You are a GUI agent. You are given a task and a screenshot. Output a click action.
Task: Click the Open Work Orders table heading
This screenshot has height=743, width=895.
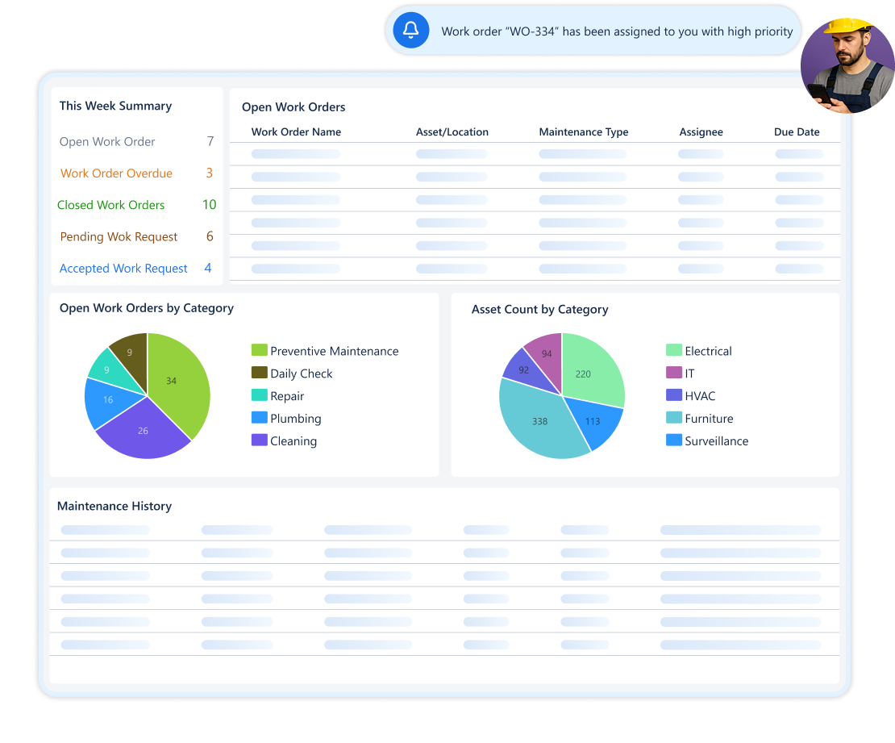click(x=293, y=106)
